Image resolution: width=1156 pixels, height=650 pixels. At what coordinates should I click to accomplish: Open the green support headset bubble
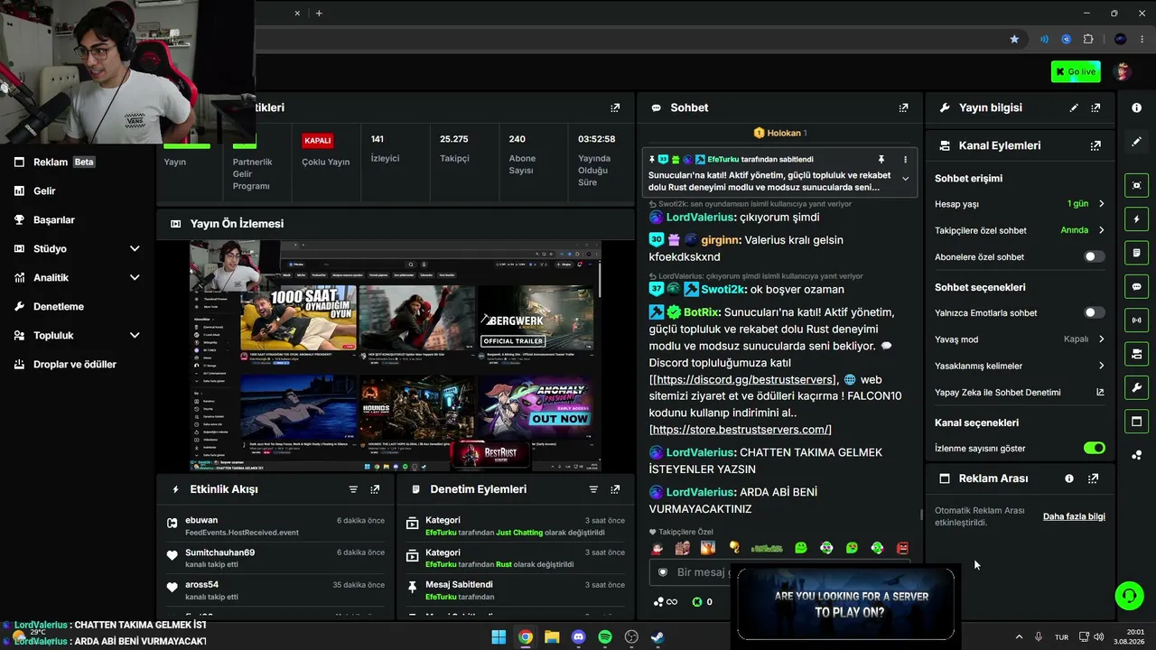1129,596
